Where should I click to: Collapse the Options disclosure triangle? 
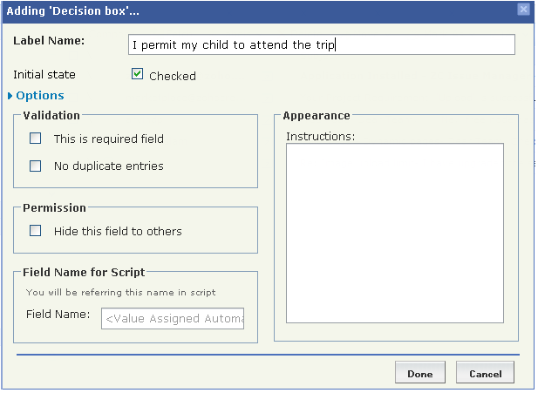10,96
